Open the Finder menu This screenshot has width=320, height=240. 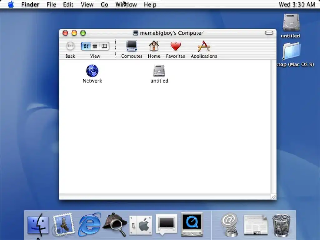click(x=30, y=4)
